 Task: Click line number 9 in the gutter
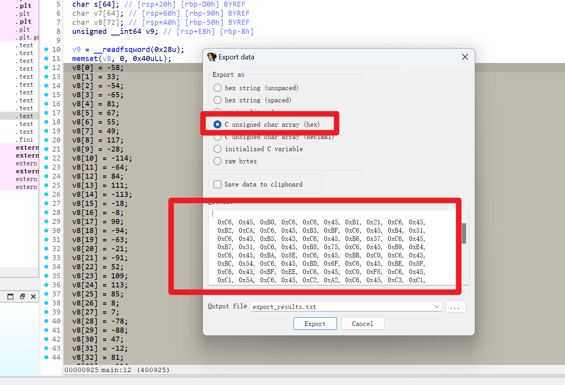[x=58, y=40]
